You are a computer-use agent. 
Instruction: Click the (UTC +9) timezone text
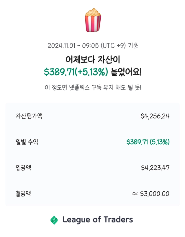click(113, 46)
